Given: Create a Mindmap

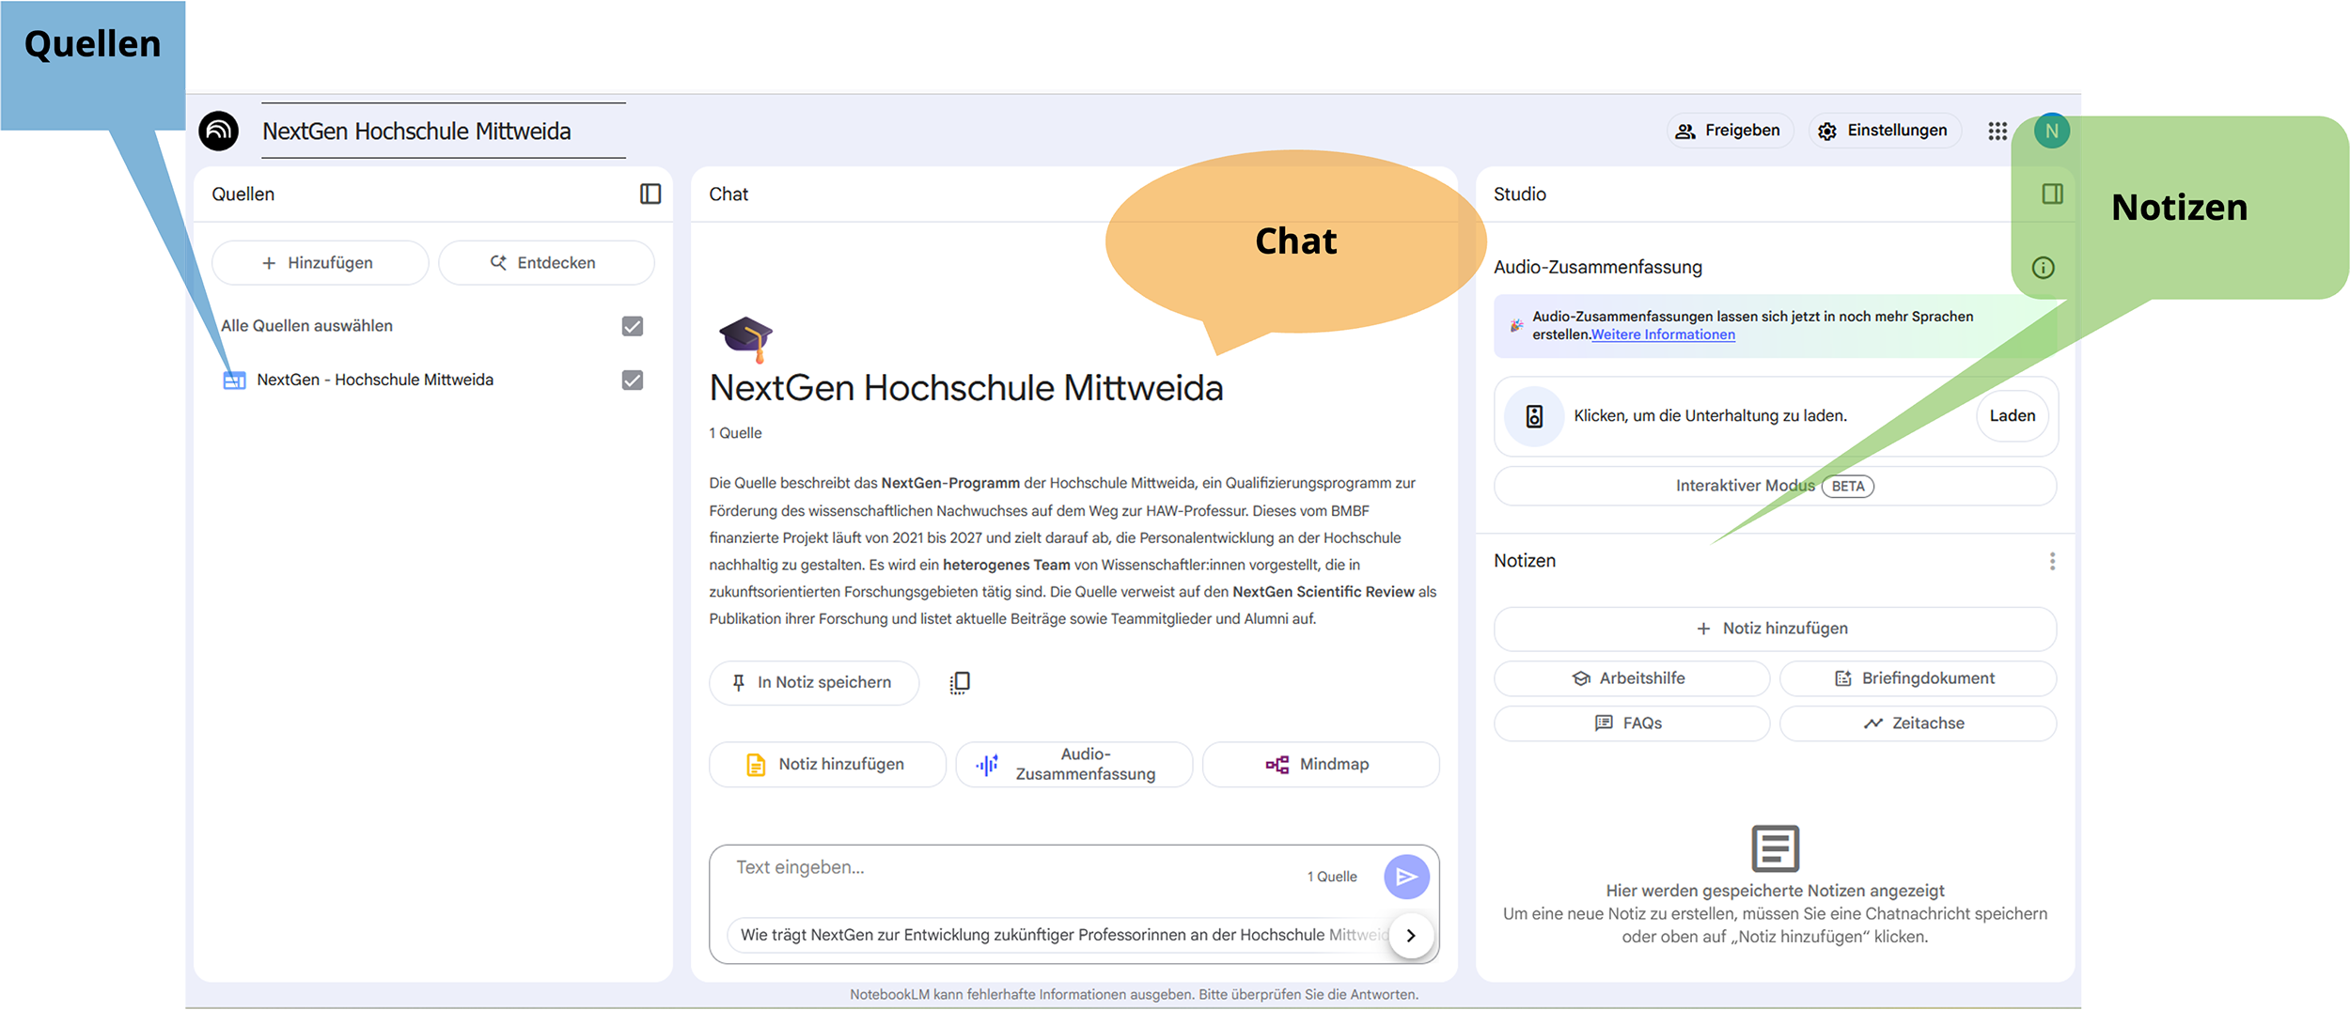Looking at the screenshot, I should tap(1321, 765).
